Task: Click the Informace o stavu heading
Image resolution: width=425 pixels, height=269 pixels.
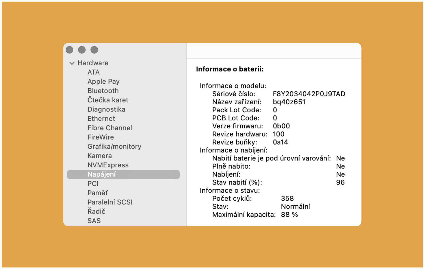Action: 230,191
